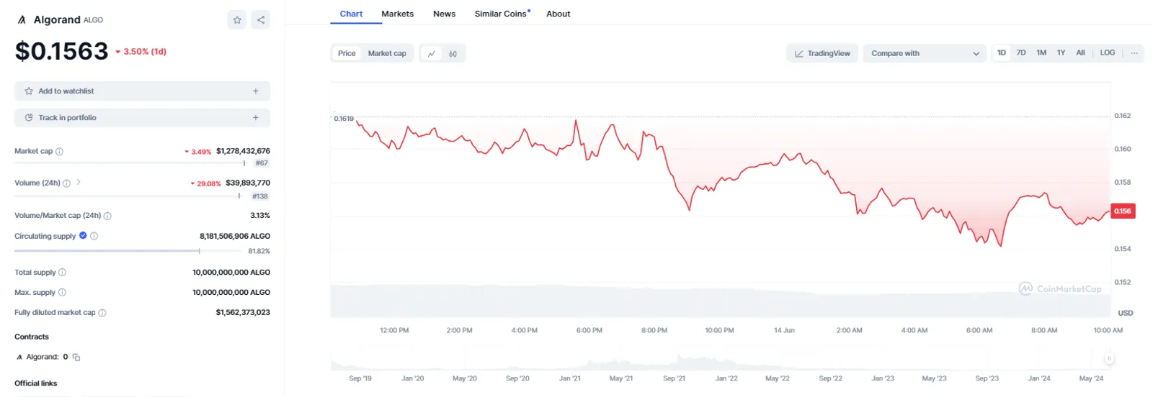The height and width of the screenshot is (397, 1153).
Task: Click the #138 volume rank badge
Action: [x=259, y=196]
